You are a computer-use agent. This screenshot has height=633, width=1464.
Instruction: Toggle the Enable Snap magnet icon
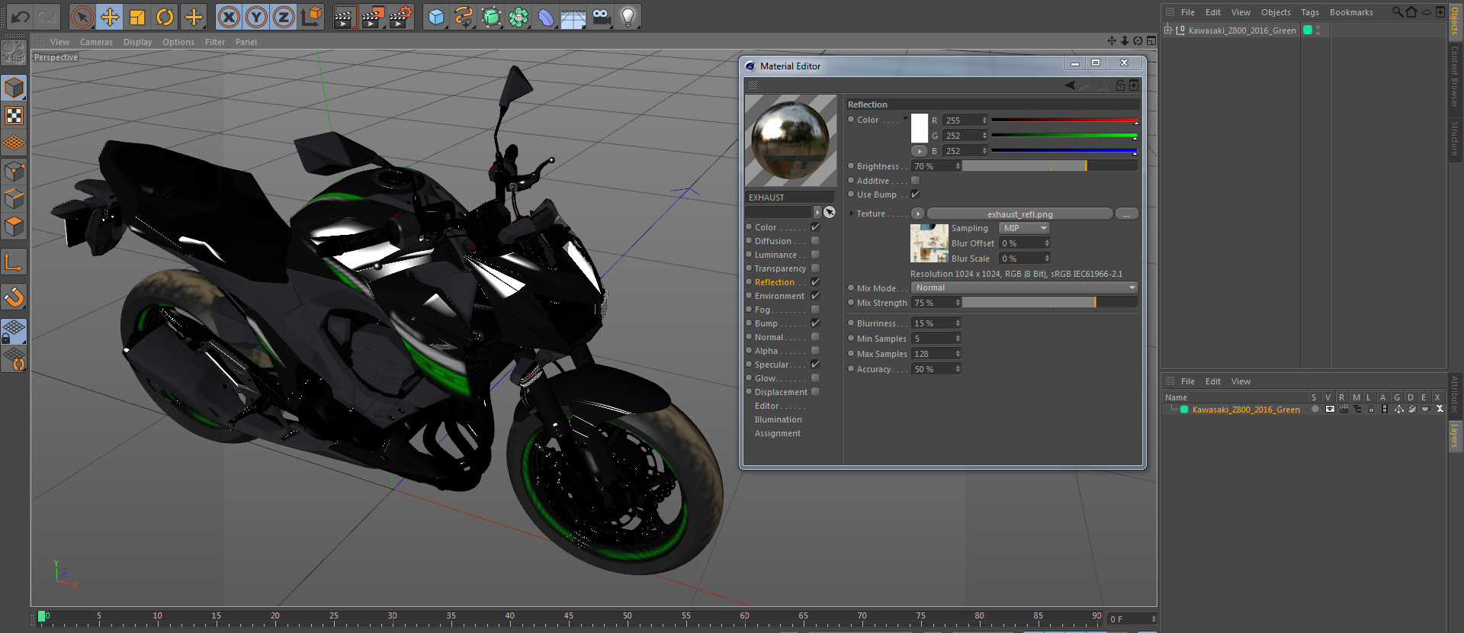(x=14, y=297)
